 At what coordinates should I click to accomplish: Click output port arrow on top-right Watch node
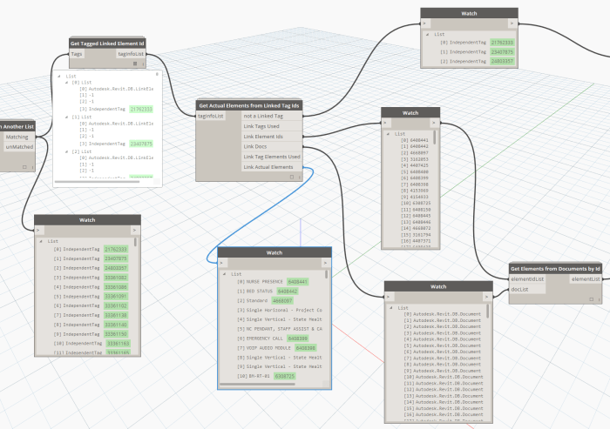tap(512, 23)
